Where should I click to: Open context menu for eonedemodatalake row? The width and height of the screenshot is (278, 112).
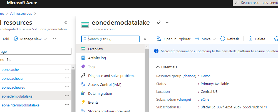67,96
